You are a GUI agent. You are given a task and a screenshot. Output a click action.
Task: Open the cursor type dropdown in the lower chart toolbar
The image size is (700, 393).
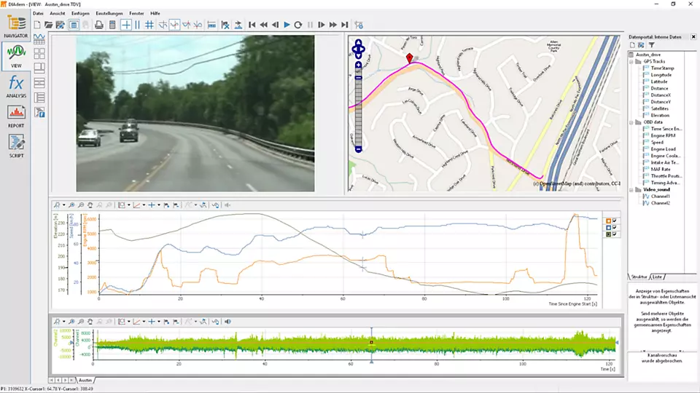pos(159,322)
